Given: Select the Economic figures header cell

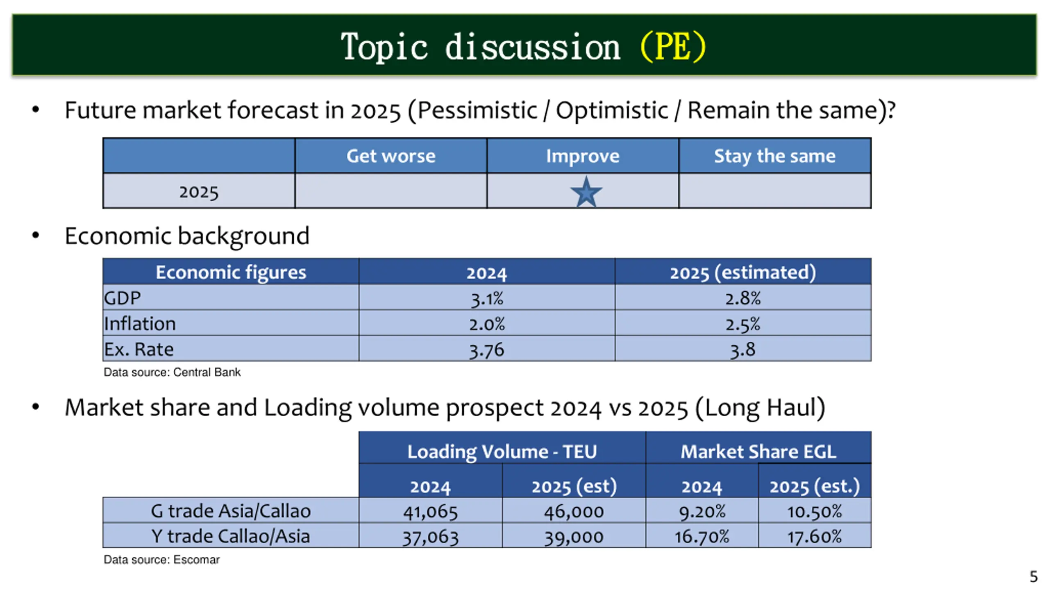Looking at the screenshot, I should pyautogui.click(x=231, y=272).
